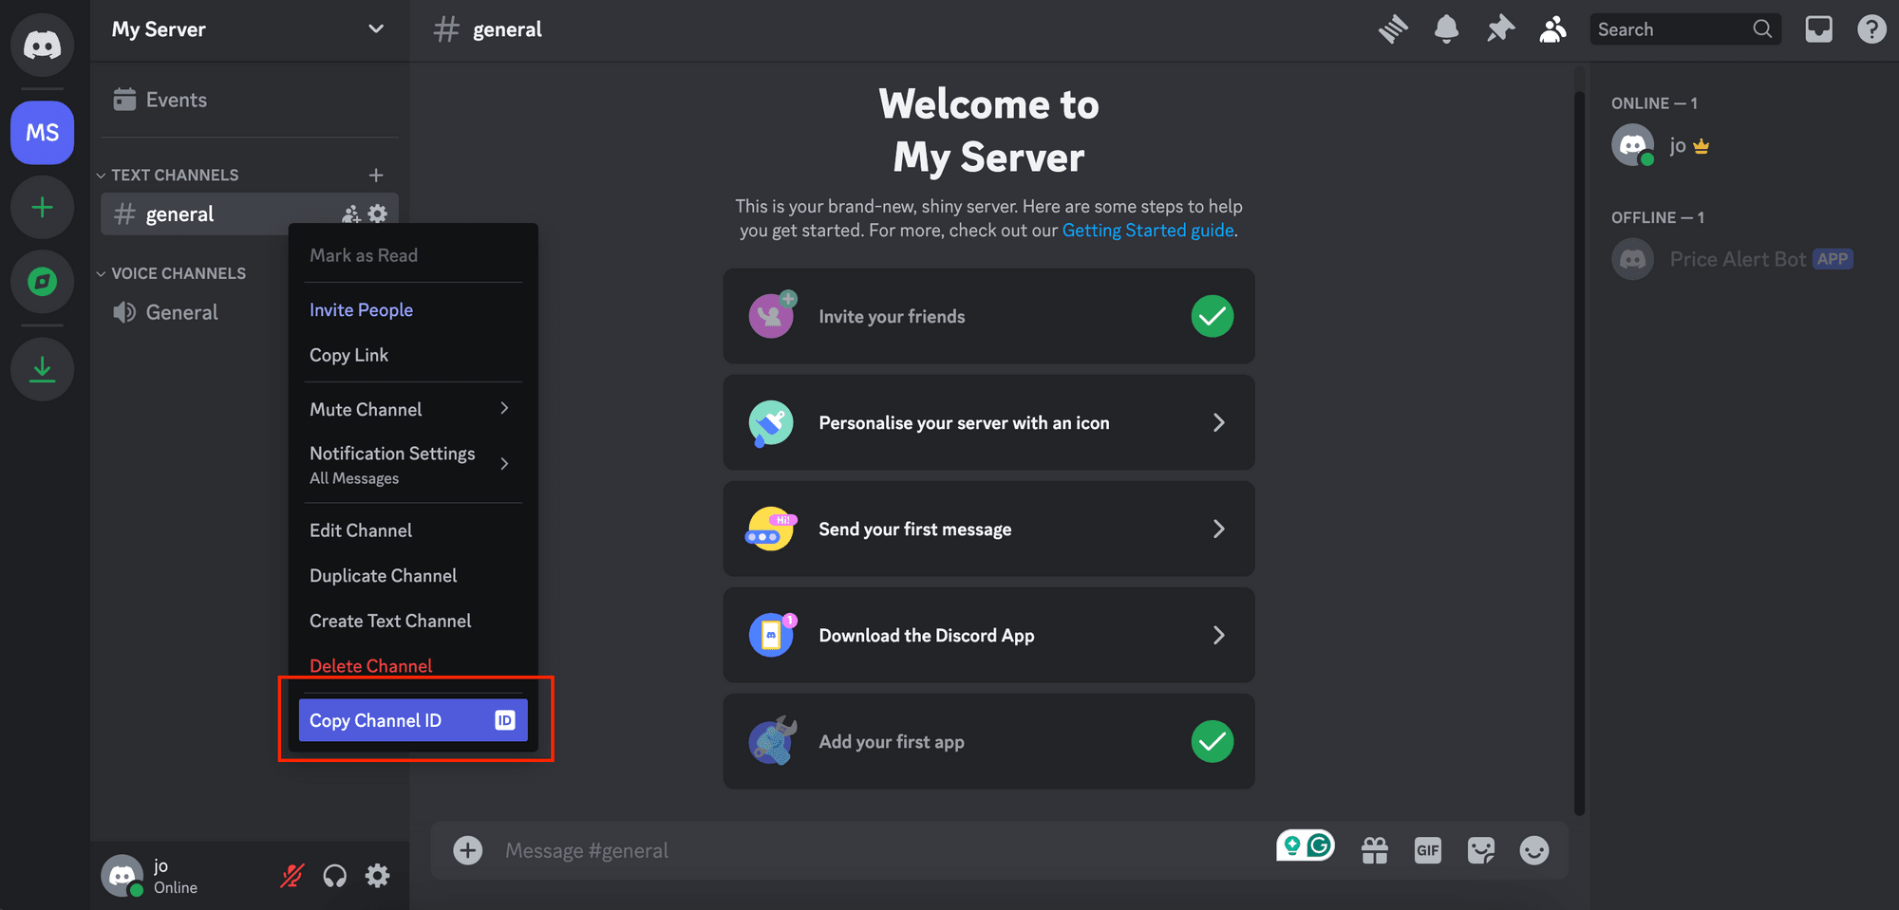This screenshot has width=1899, height=910.
Task: Open the Inbox icon in the top bar
Action: [x=1819, y=28]
